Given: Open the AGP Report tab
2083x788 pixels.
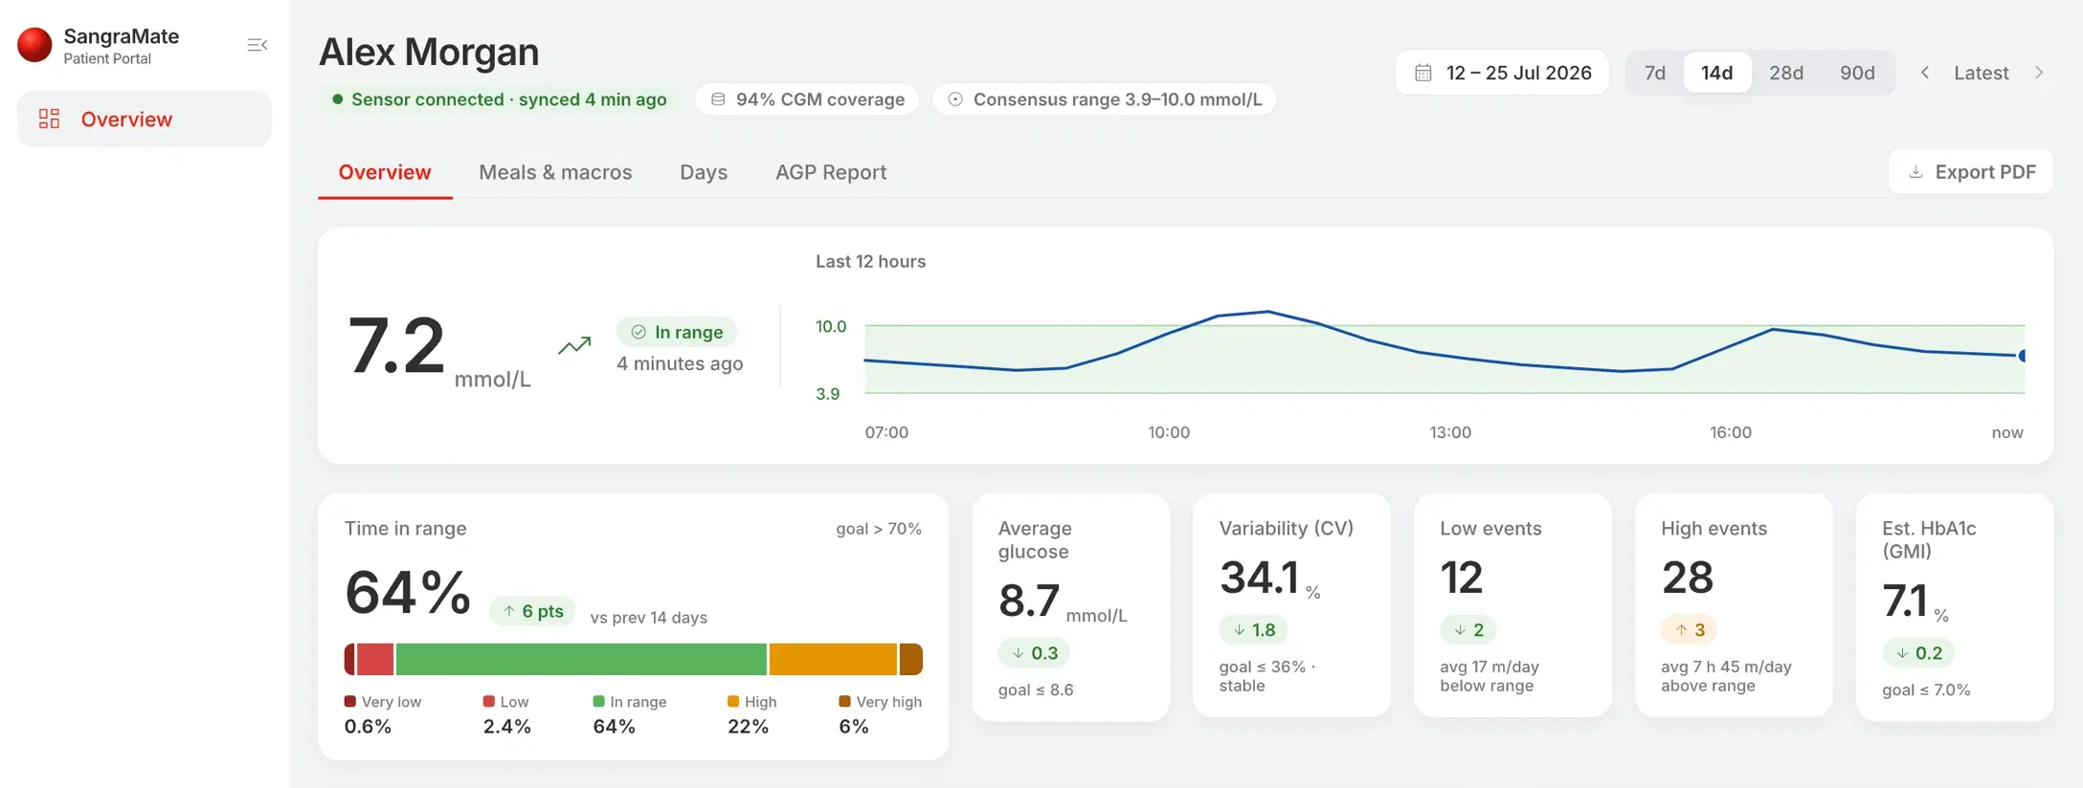Looking at the screenshot, I should pos(831,172).
